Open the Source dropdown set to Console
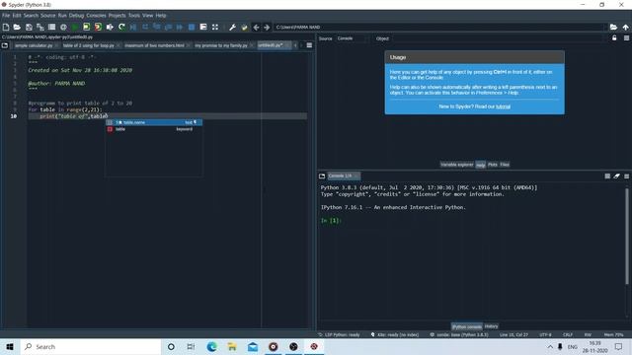 coord(353,38)
